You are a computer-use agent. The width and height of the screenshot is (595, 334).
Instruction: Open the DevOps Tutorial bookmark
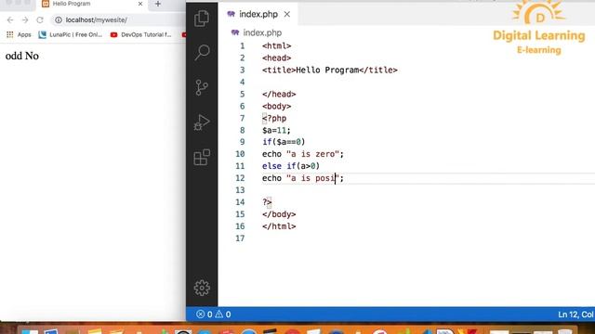140,34
